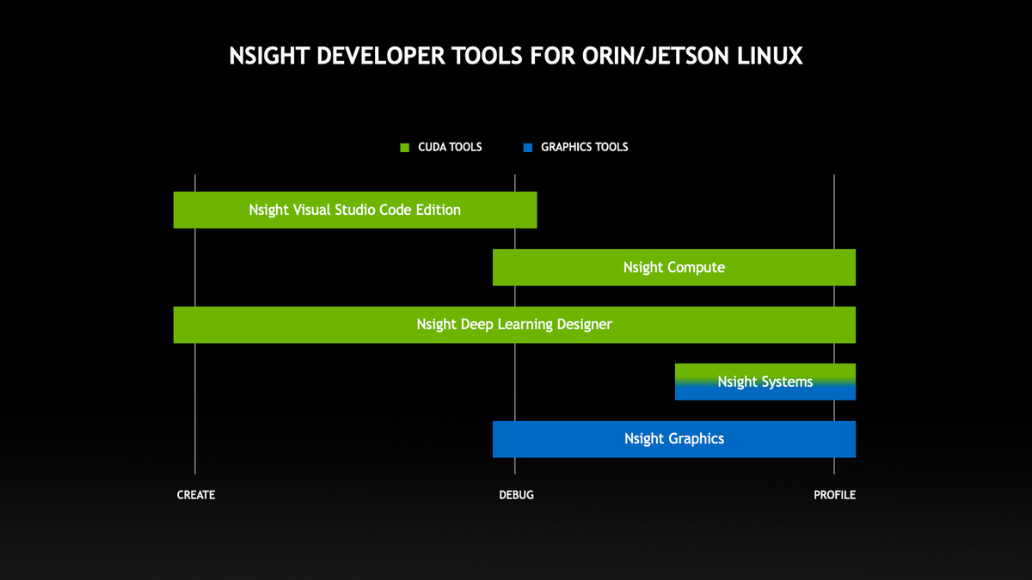The width and height of the screenshot is (1032, 580).
Task: Select the green-blue Nsight Systems bar
Action: tap(765, 382)
